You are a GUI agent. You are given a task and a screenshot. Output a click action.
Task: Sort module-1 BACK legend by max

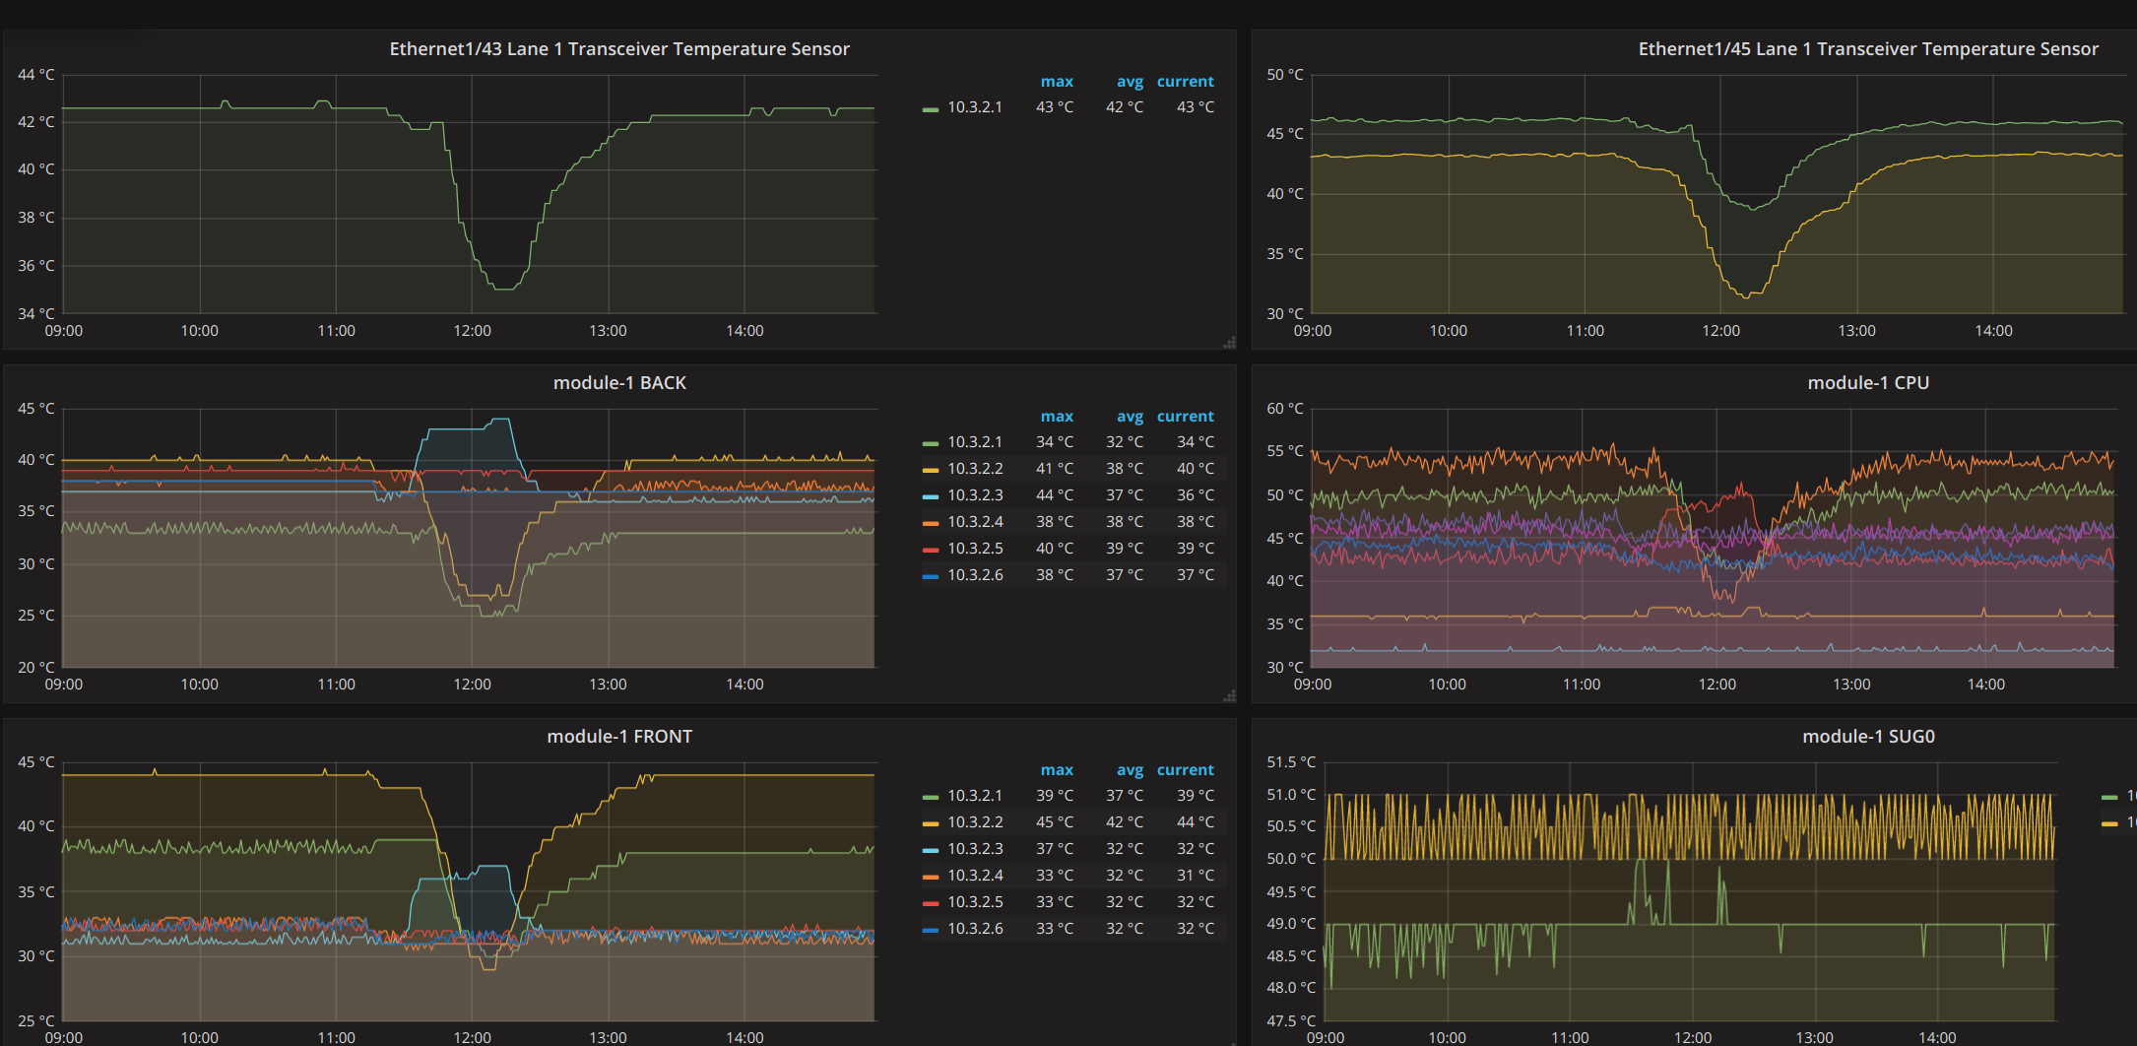(x=1057, y=417)
